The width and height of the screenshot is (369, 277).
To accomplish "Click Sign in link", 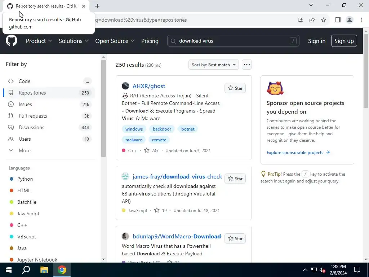I will pyautogui.click(x=317, y=41).
